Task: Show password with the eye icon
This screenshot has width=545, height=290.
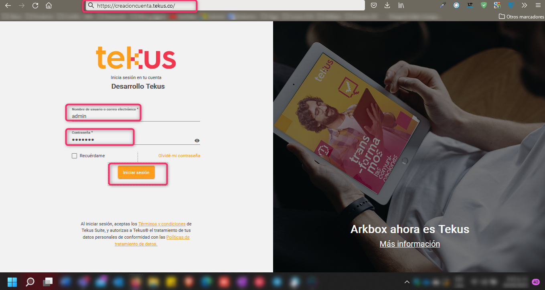Action: point(197,141)
